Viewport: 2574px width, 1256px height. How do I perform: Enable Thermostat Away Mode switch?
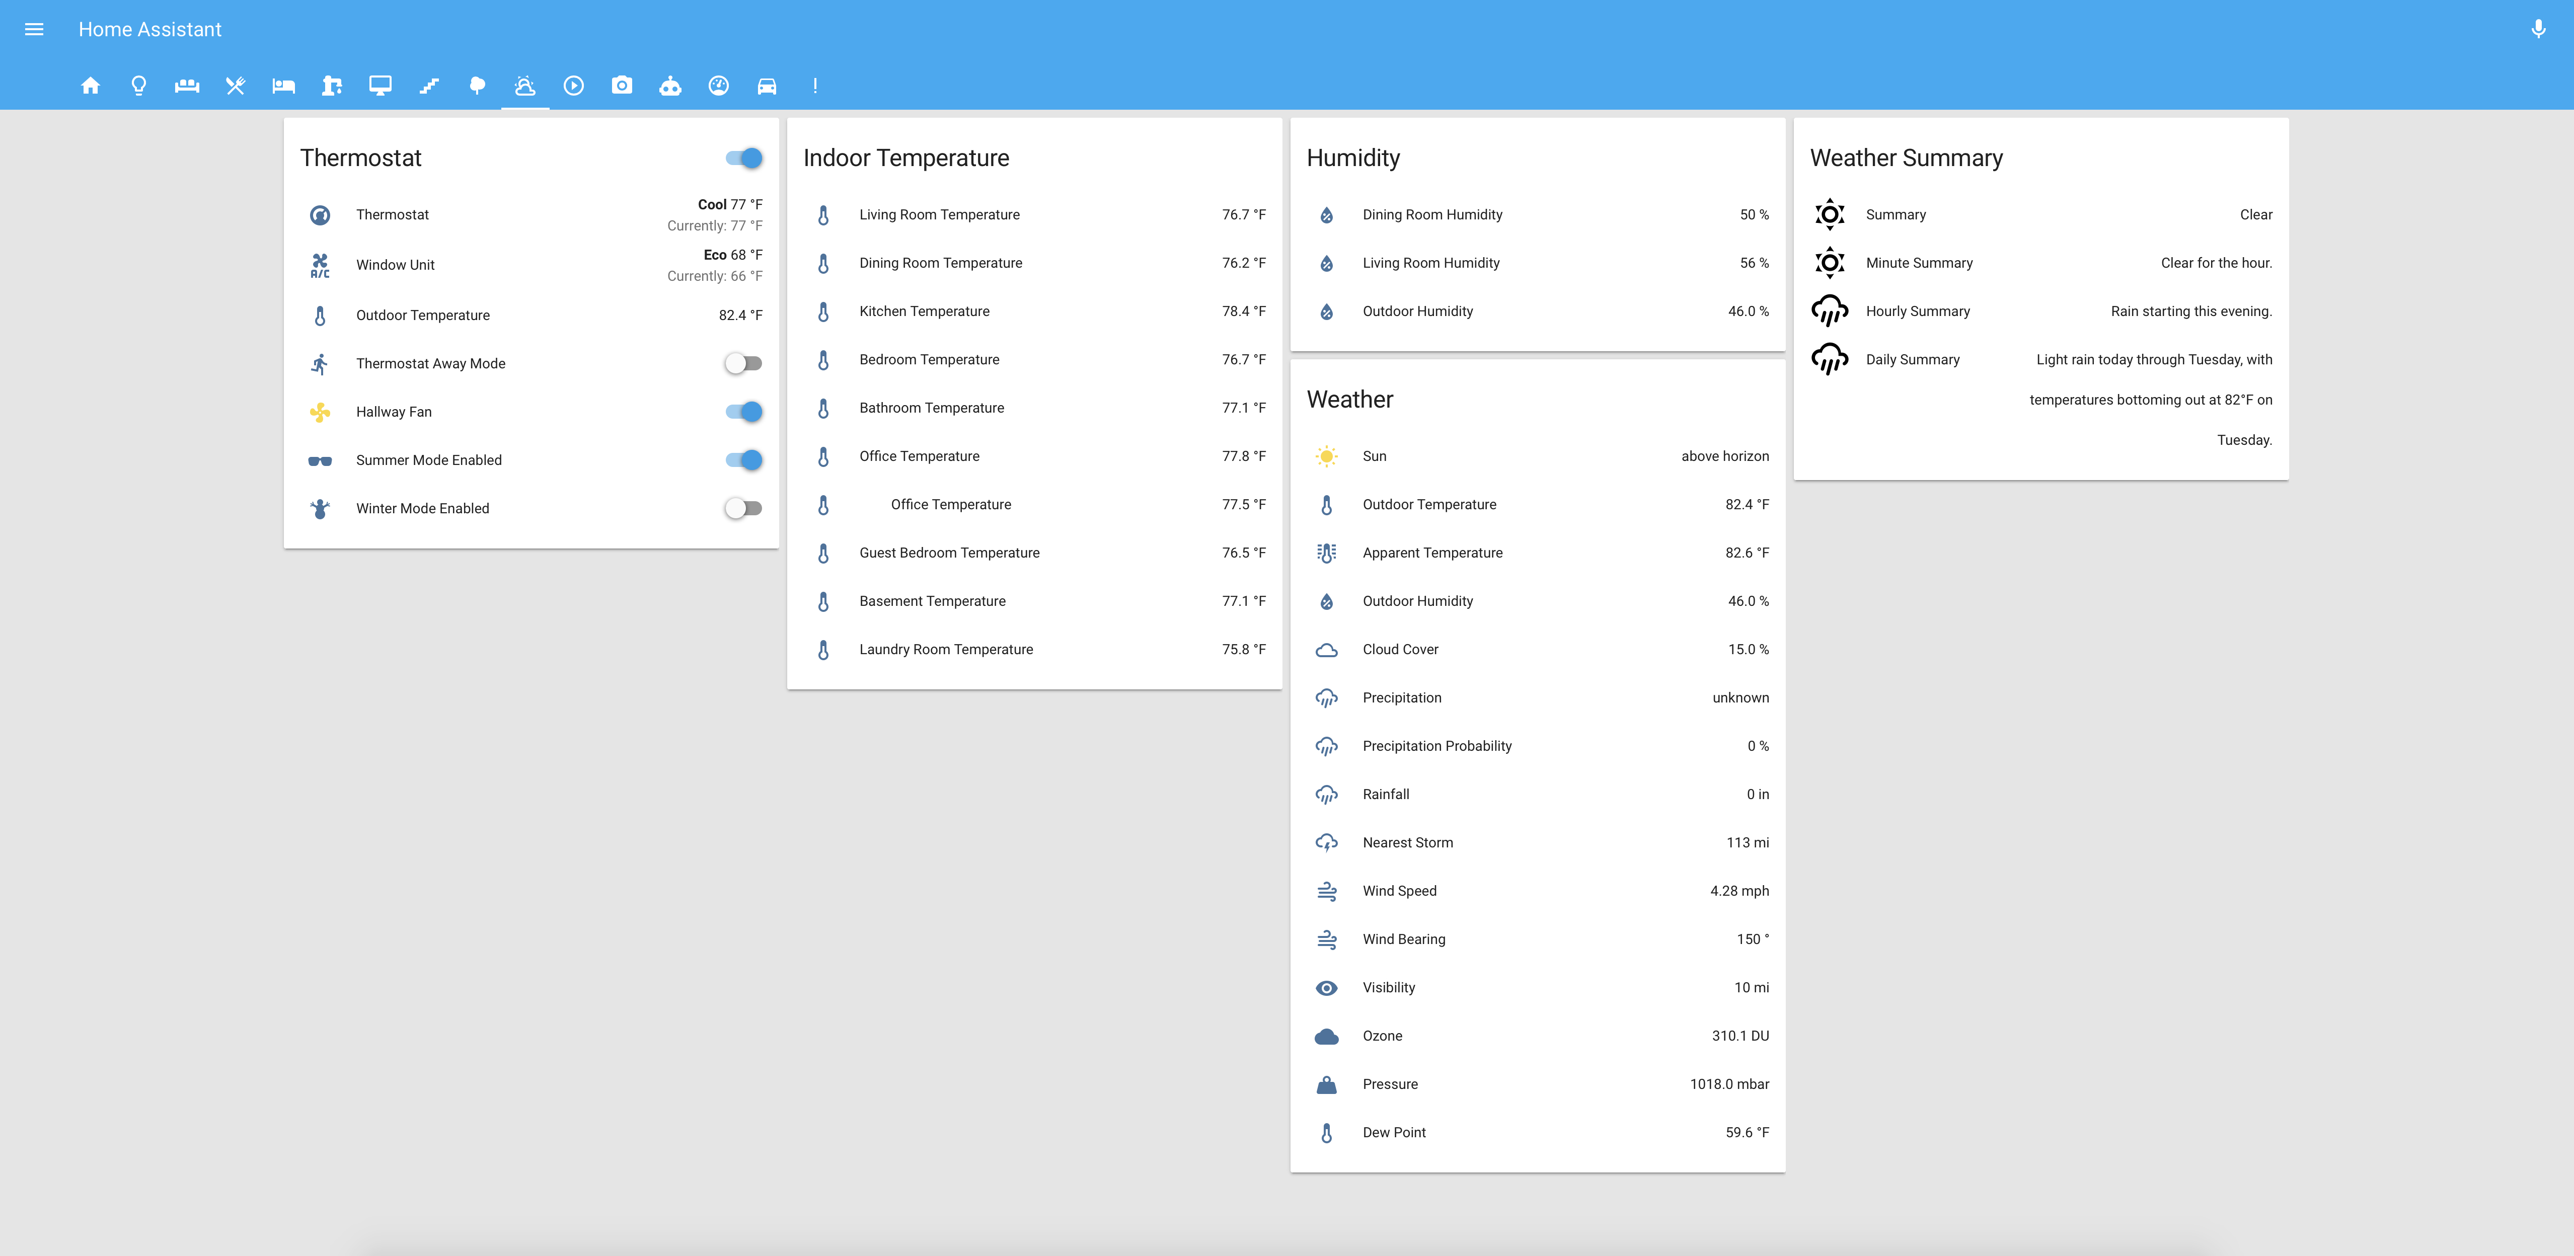click(744, 364)
